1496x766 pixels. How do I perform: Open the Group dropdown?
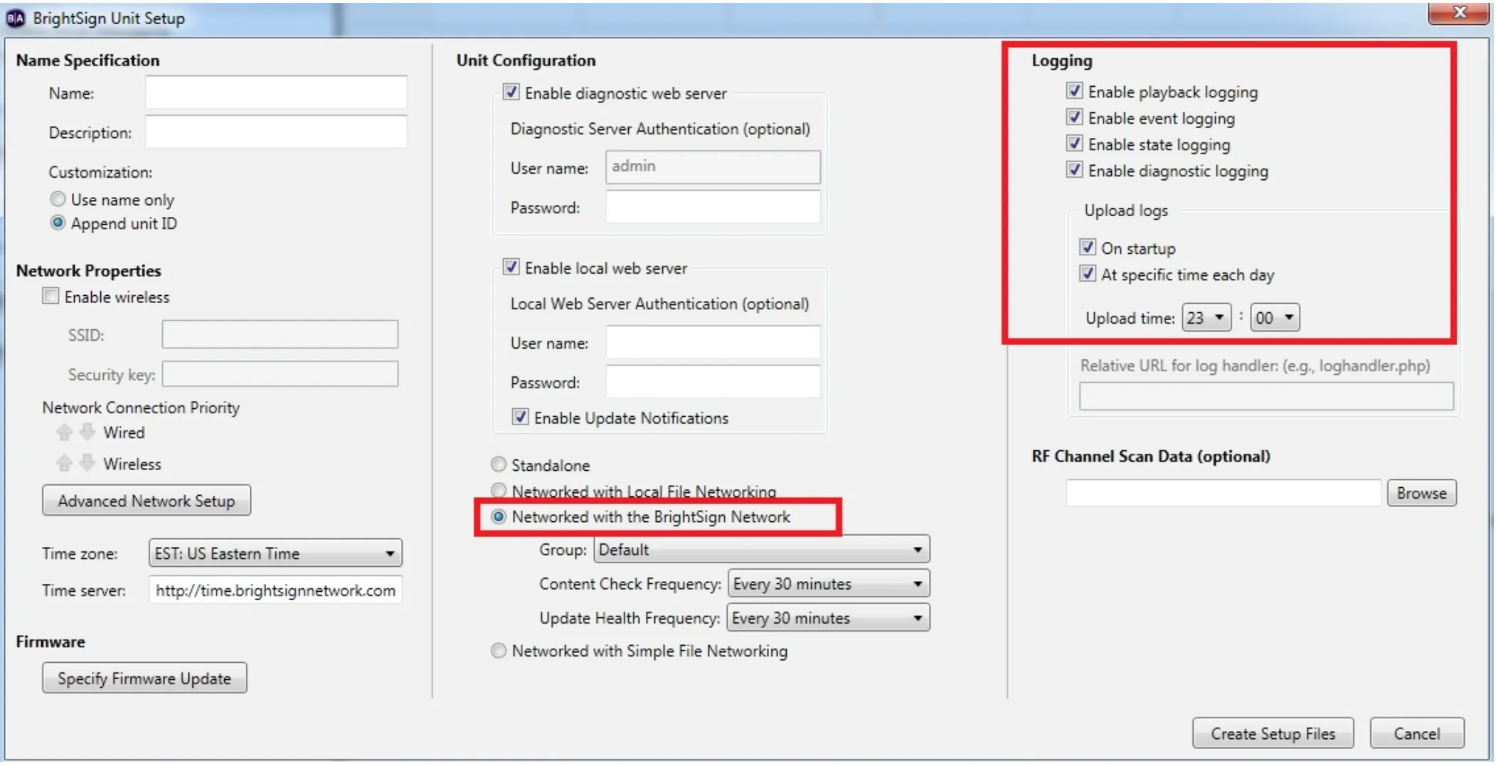coord(762,550)
